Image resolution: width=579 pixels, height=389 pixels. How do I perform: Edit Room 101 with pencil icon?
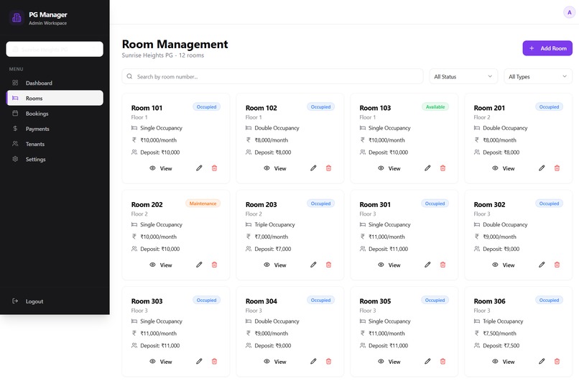point(199,168)
